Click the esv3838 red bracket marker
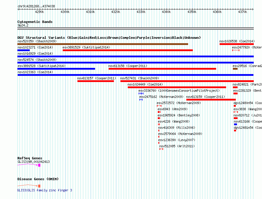 [x=236, y=112]
